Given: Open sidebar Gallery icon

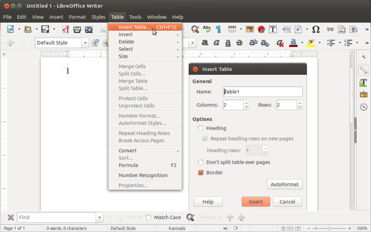Looking at the screenshot, I should [x=364, y=94].
